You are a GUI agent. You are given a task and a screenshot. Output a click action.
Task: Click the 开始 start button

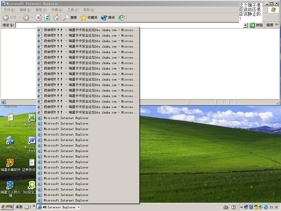[7, 207]
